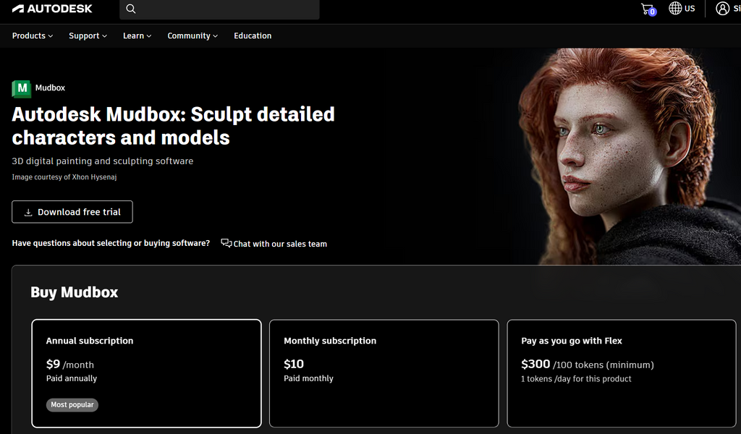Click the Most popular badge
Screen dimensions: 741x434
click(x=72, y=404)
